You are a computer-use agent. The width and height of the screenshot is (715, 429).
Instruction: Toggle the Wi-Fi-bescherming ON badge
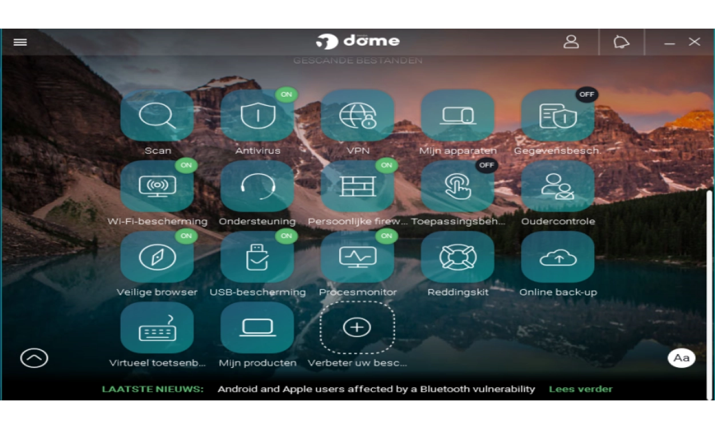[186, 165]
